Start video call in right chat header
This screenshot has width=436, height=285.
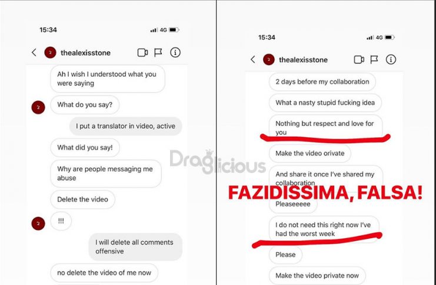359,59
